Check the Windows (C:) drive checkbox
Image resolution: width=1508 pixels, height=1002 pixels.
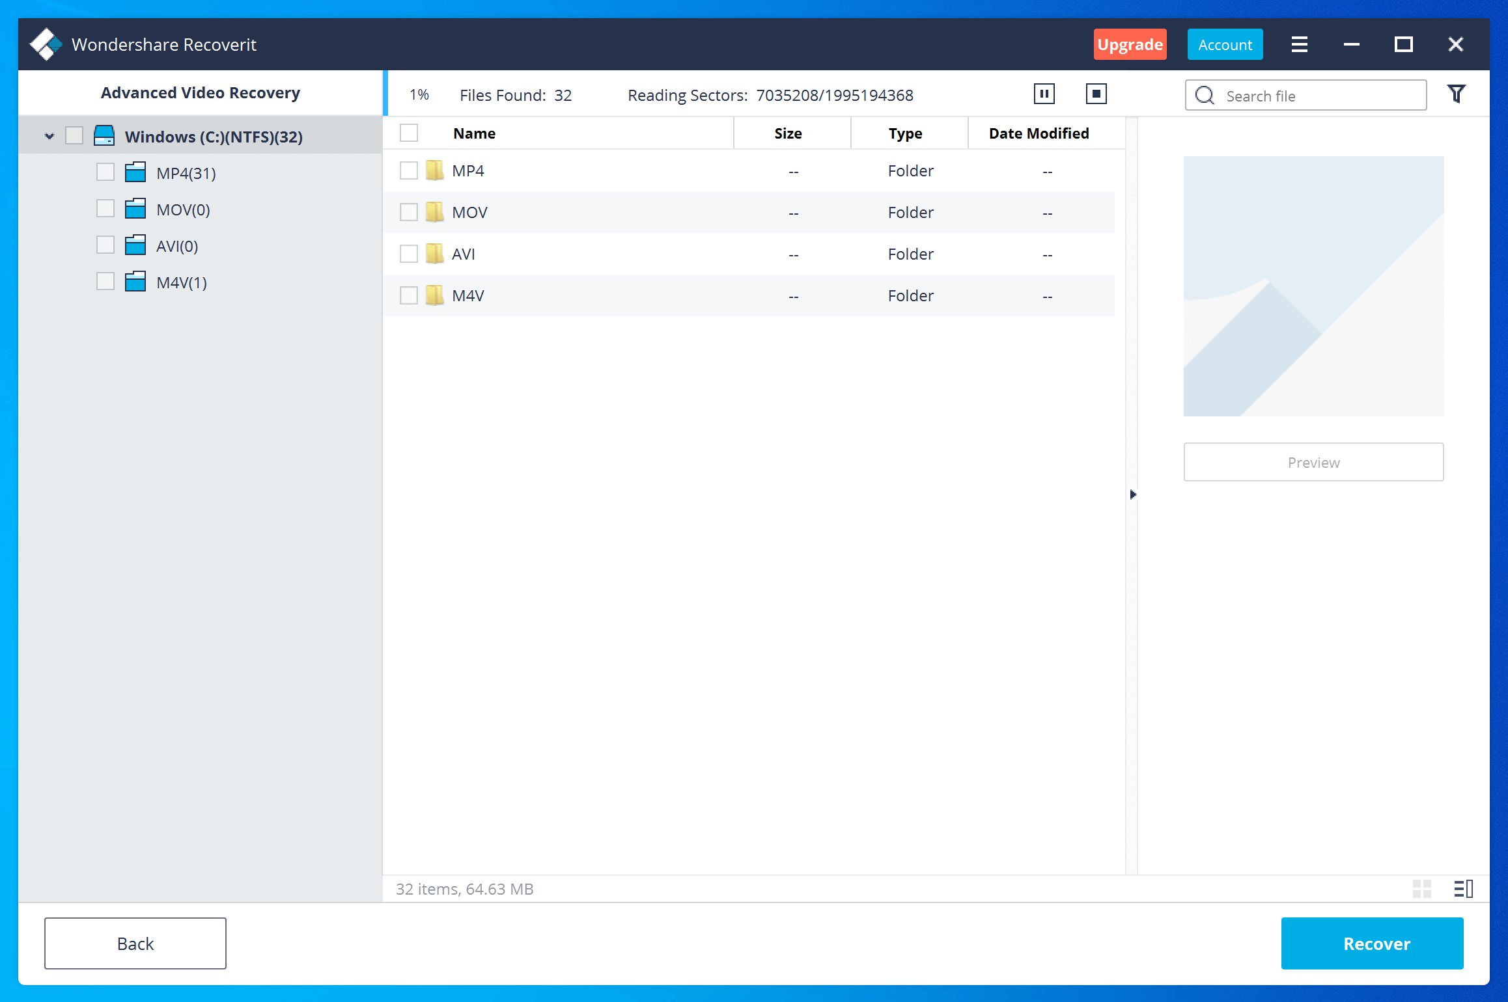[74, 136]
